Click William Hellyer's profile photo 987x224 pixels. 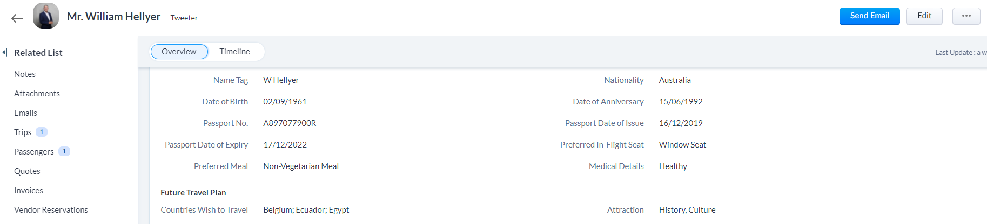pyautogui.click(x=46, y=16)
